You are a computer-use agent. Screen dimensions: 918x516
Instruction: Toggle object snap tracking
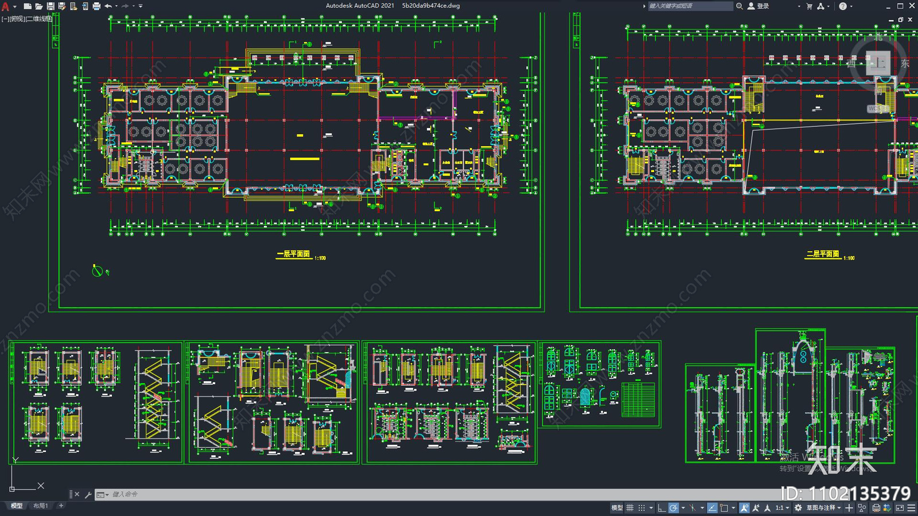click(712, 508)
